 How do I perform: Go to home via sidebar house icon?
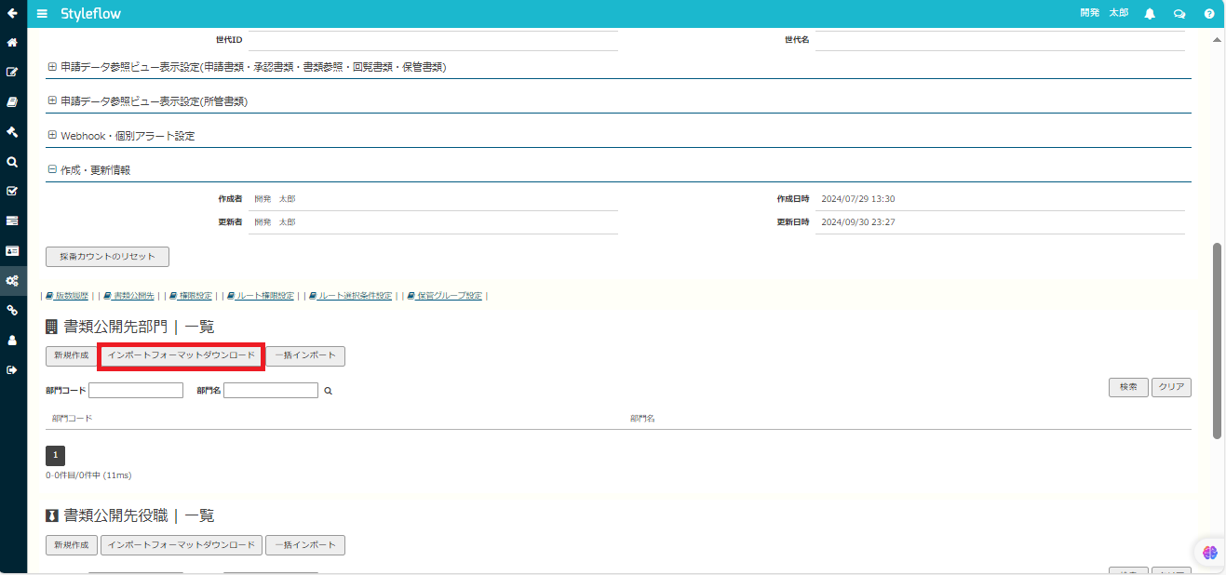coord(12,43)
